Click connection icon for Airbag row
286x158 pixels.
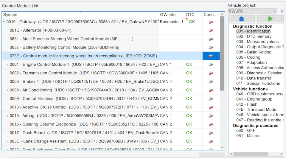tap(211, 116)
